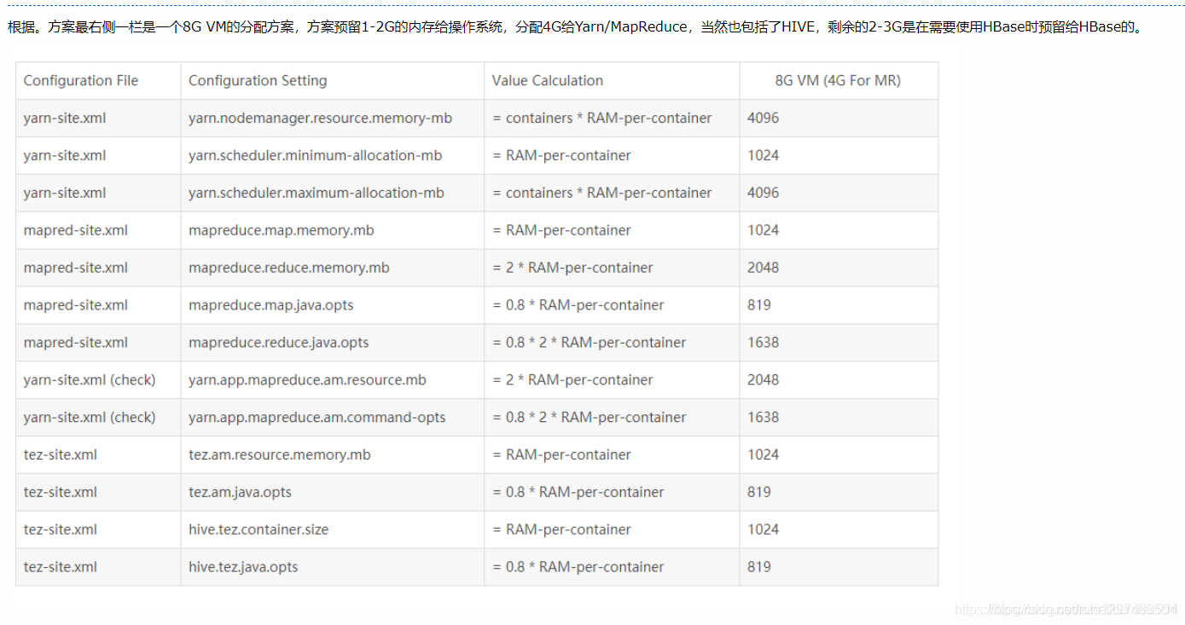The width and height of the screenshot is (1185, 625).
Task: Select the yarn.app.mapreduce.am.resource.mb setting cell
Action: (333, 380)
